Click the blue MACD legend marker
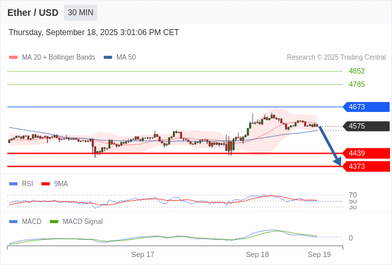 pos(13,222)
